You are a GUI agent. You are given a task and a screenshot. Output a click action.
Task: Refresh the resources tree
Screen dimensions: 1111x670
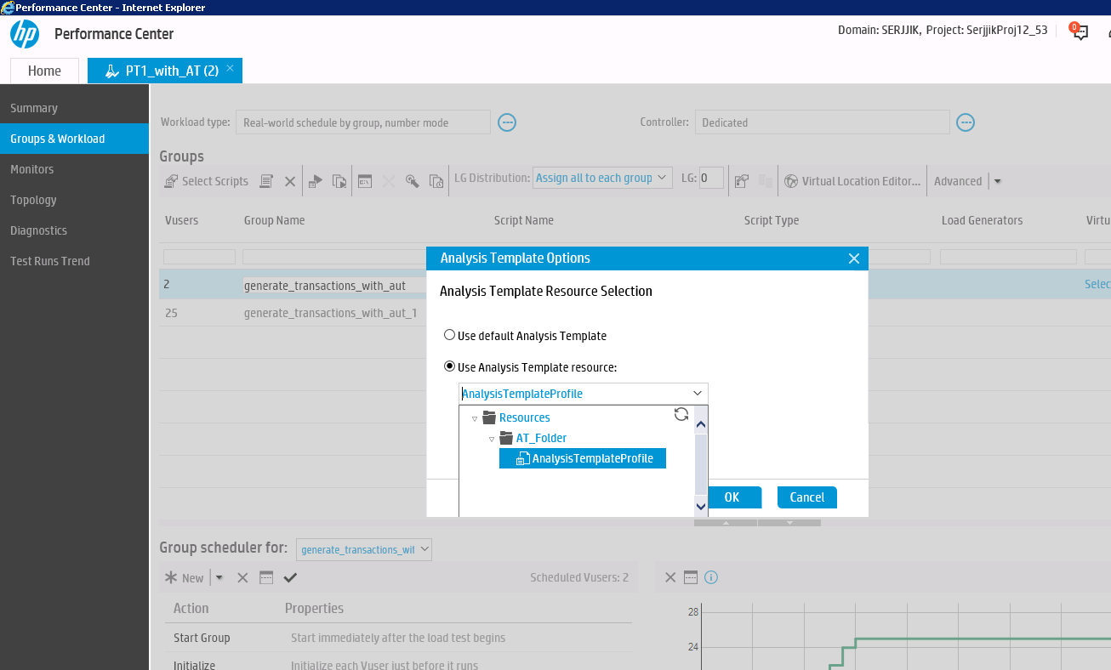click(x=681, y=414)
